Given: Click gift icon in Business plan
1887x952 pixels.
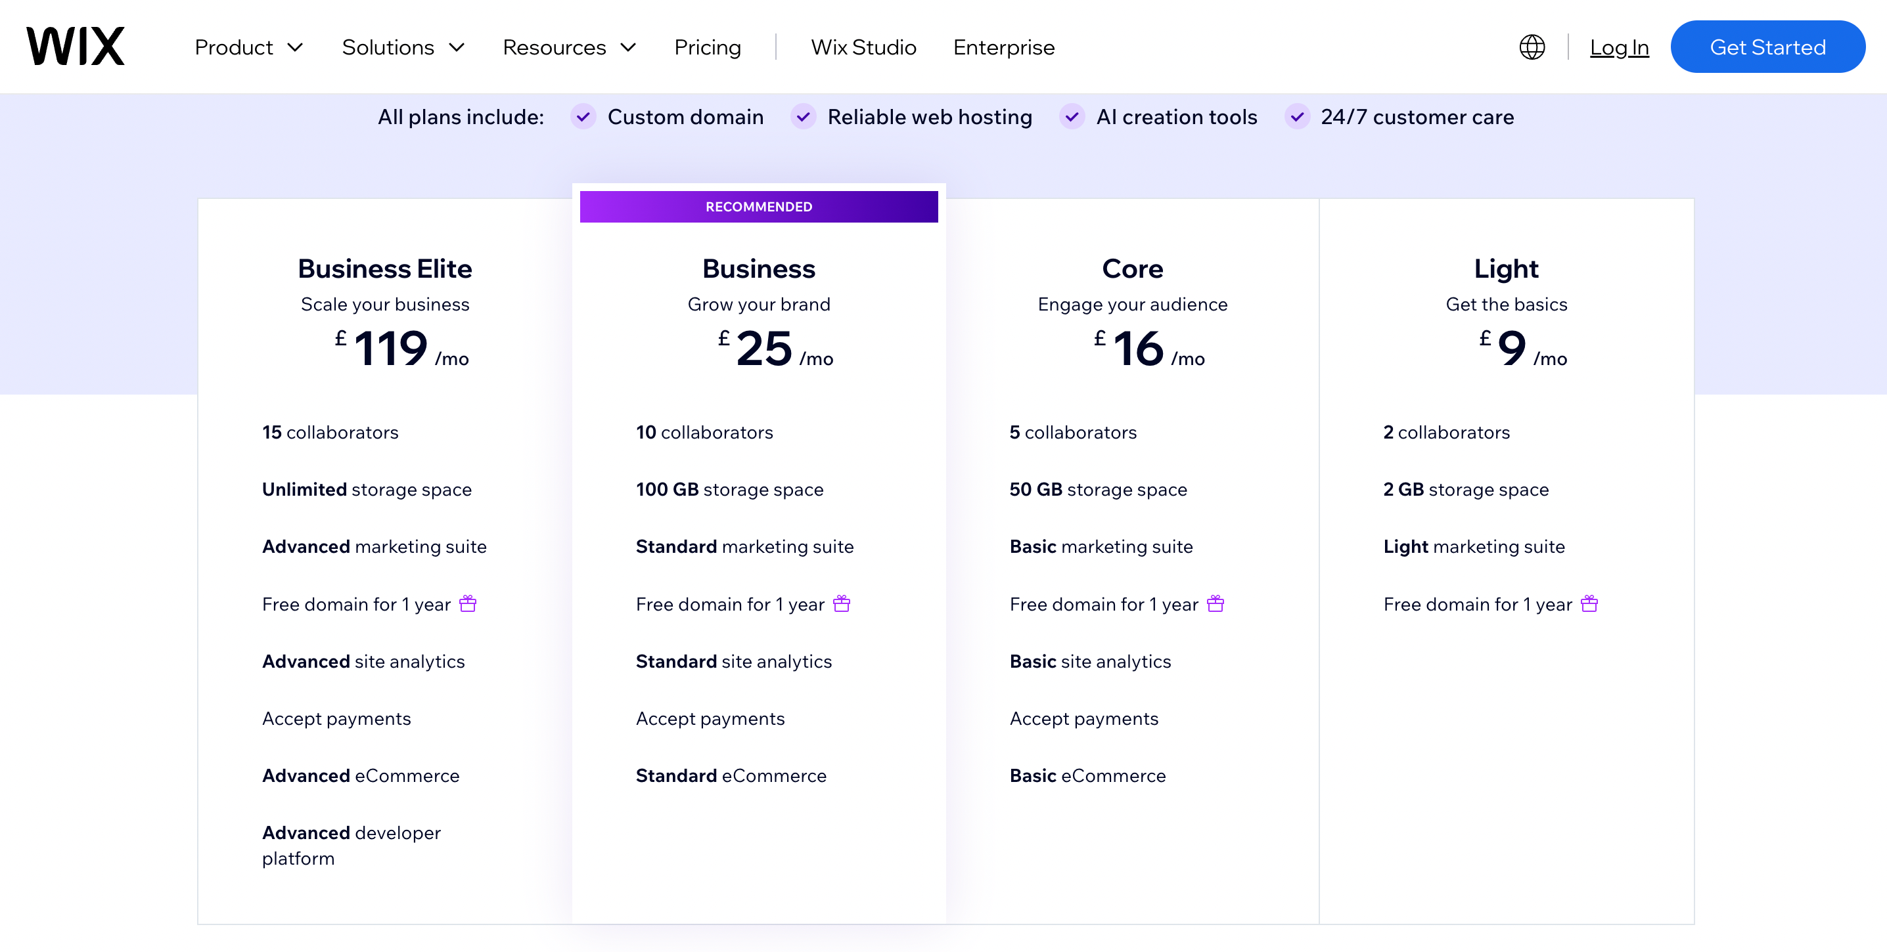Looking at the screenshot, I should point(841,603).
